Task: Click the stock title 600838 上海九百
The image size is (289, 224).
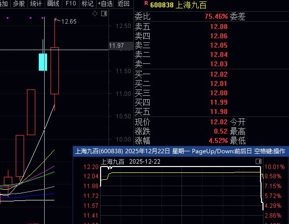Action: 178,5
